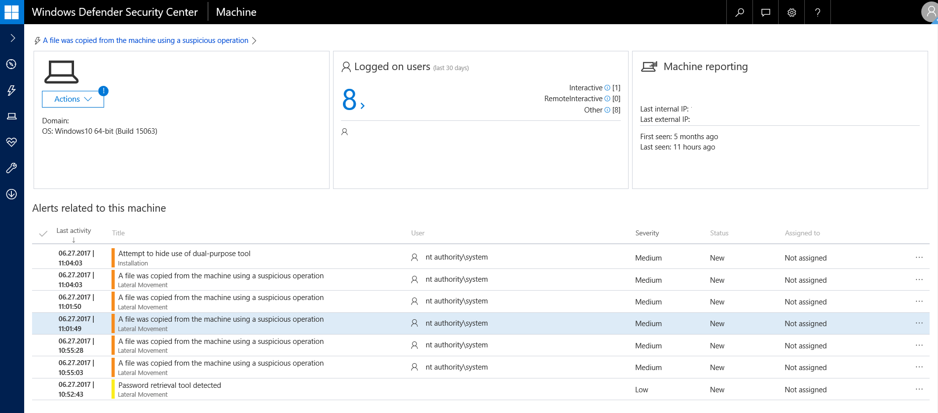Sort alerts by Status column
This screenshot has width=938, height=413.
coord(719,233)
